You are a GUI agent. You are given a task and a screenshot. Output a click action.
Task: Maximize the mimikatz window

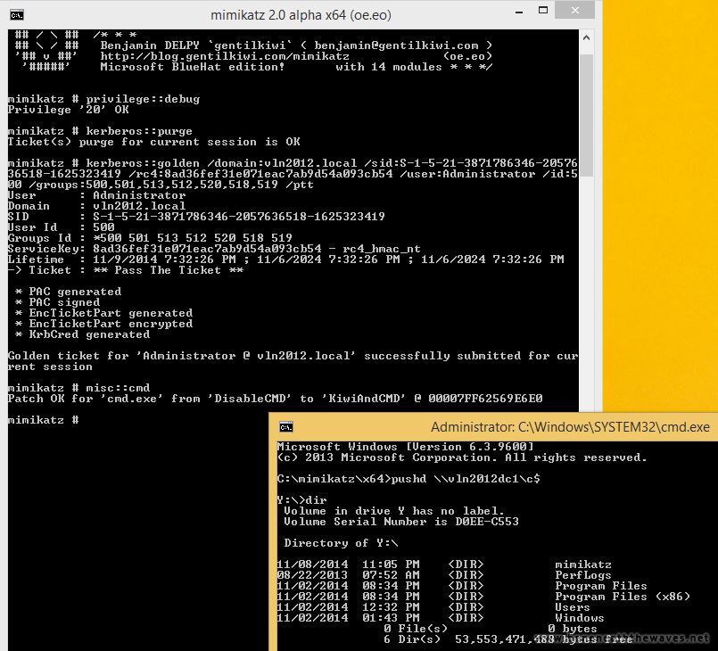pos(543,11)
